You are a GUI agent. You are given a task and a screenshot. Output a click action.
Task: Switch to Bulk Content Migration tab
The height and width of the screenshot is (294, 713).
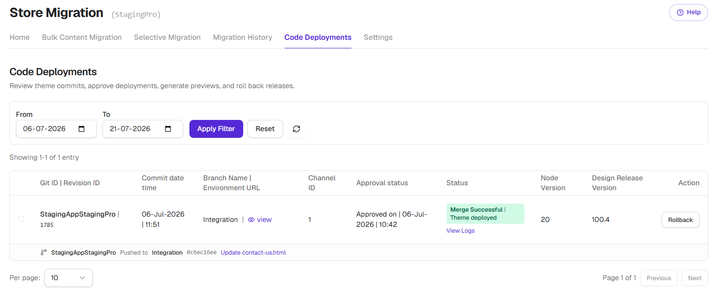point(82,38)
